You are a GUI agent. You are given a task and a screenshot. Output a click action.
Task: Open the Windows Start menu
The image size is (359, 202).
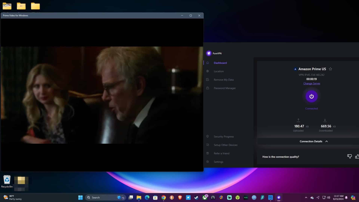point(80,198)
